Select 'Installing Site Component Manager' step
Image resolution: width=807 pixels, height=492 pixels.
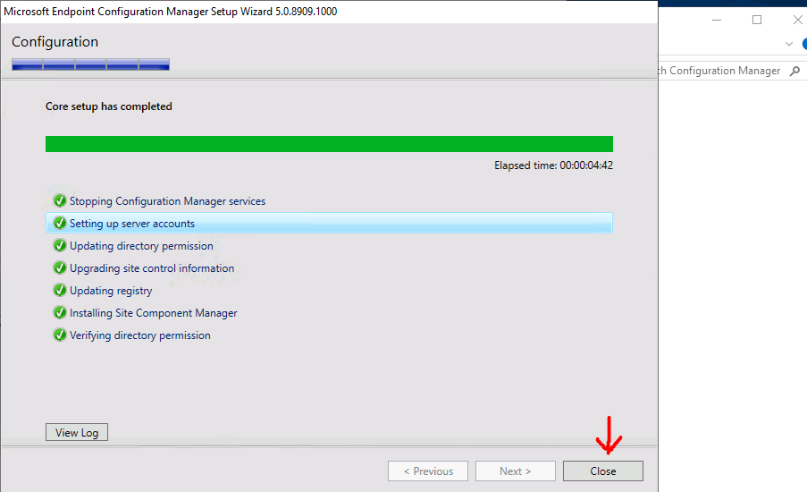coord(154,313)
